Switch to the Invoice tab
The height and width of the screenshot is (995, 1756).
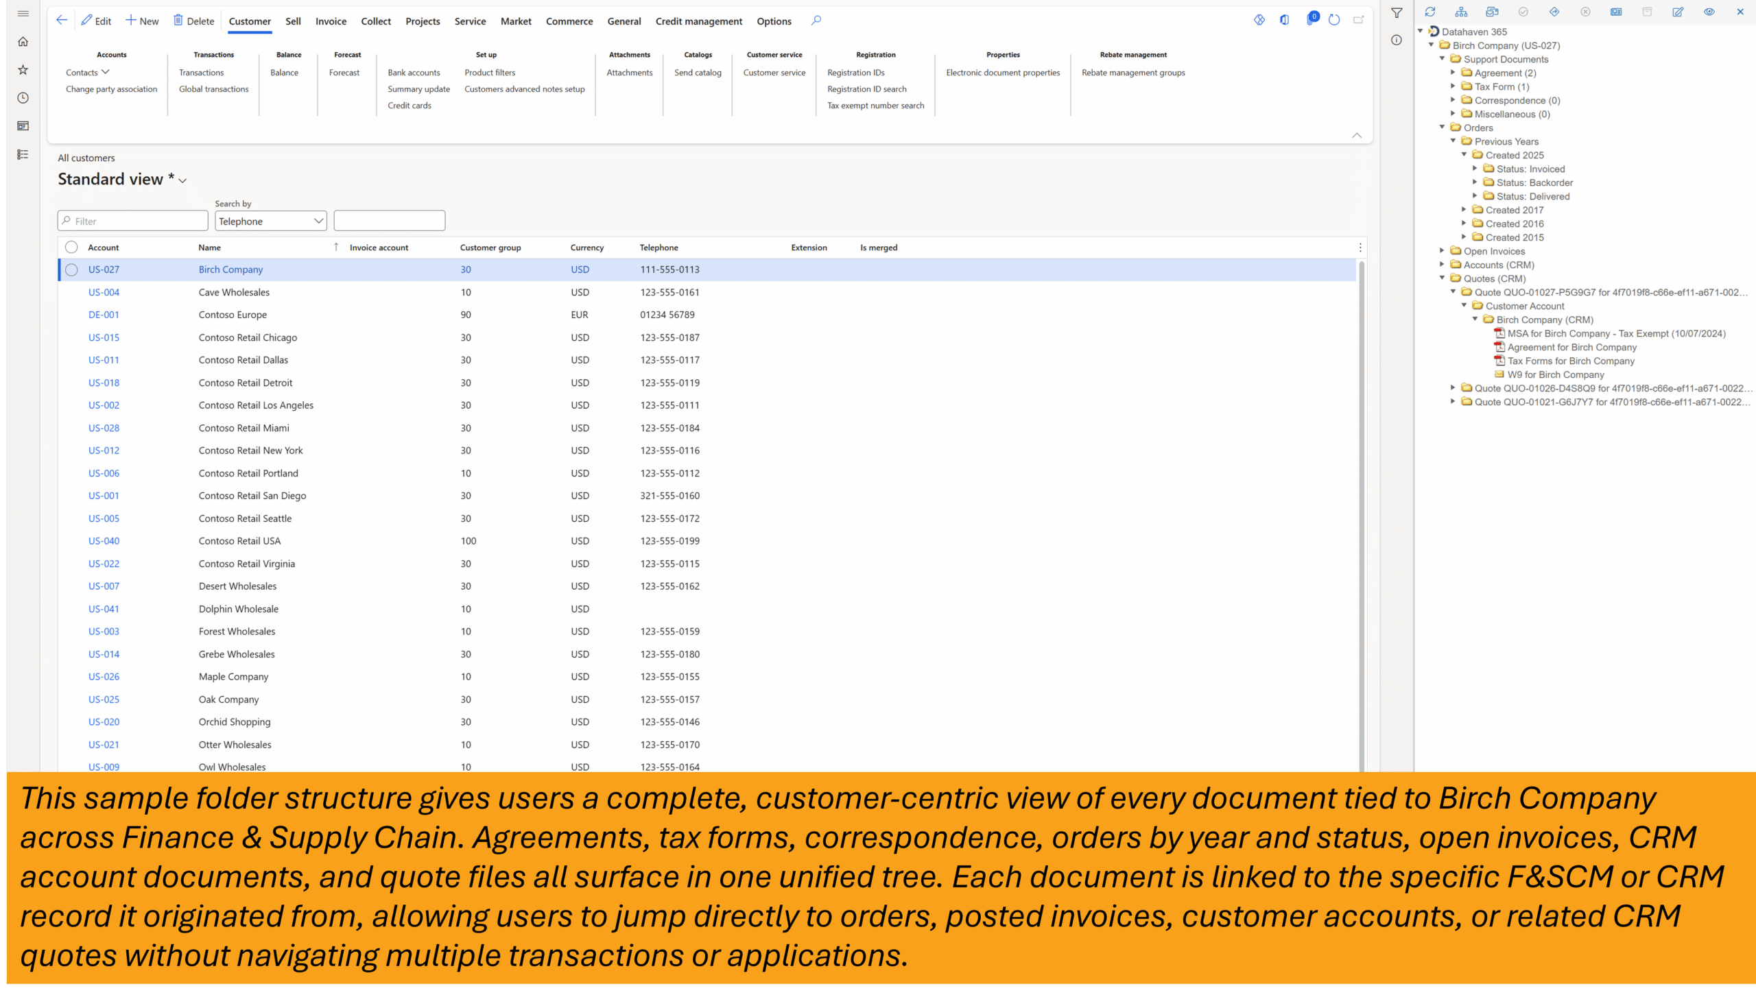coord(331,21)
